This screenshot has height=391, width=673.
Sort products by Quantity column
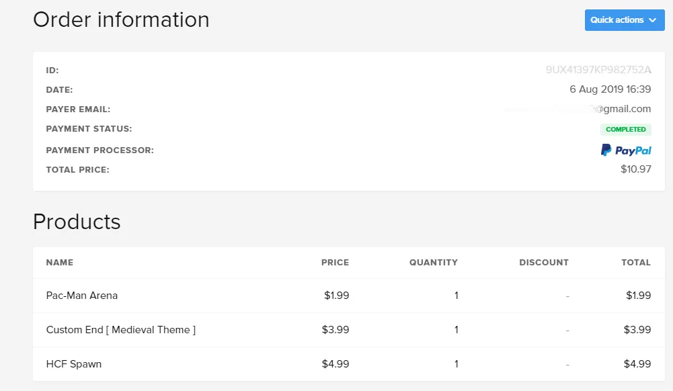(x=433, y=263)
